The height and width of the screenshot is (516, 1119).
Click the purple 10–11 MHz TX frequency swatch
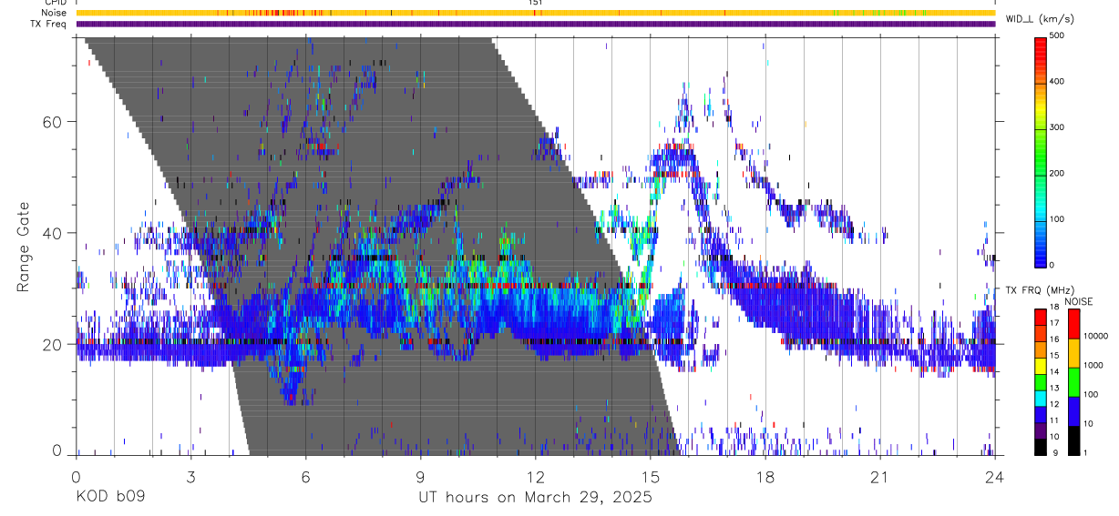tap(1041, 431)
